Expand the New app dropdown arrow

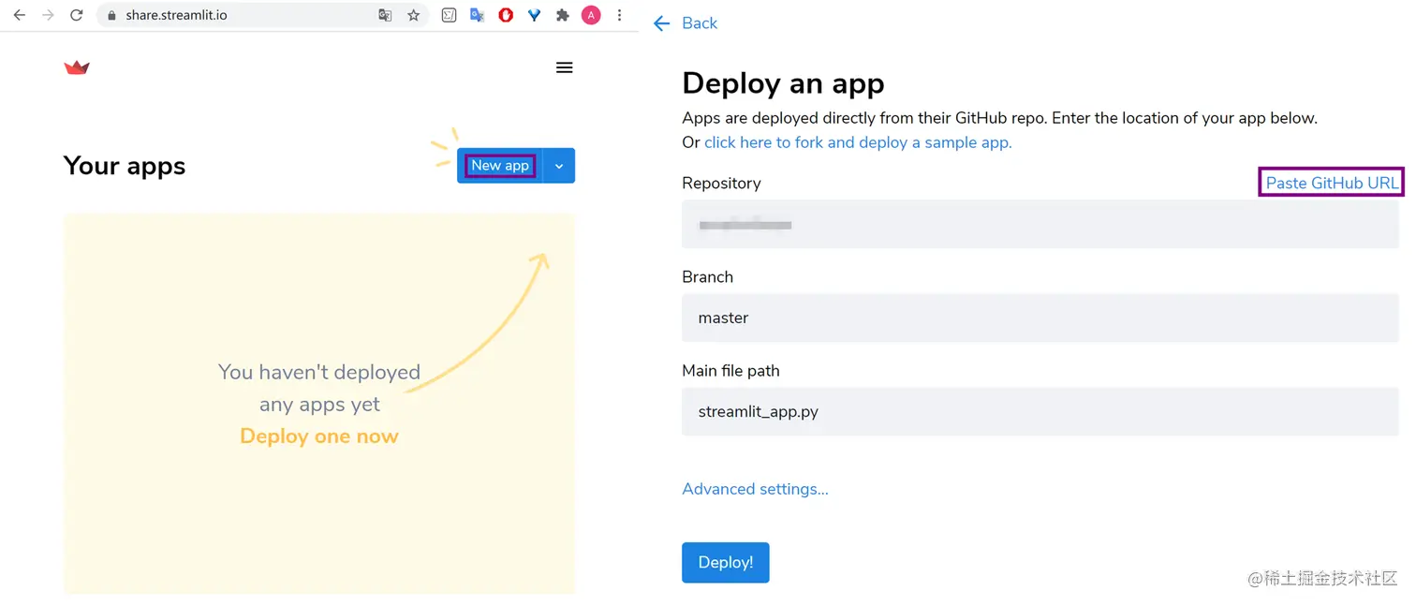(559, 166)
